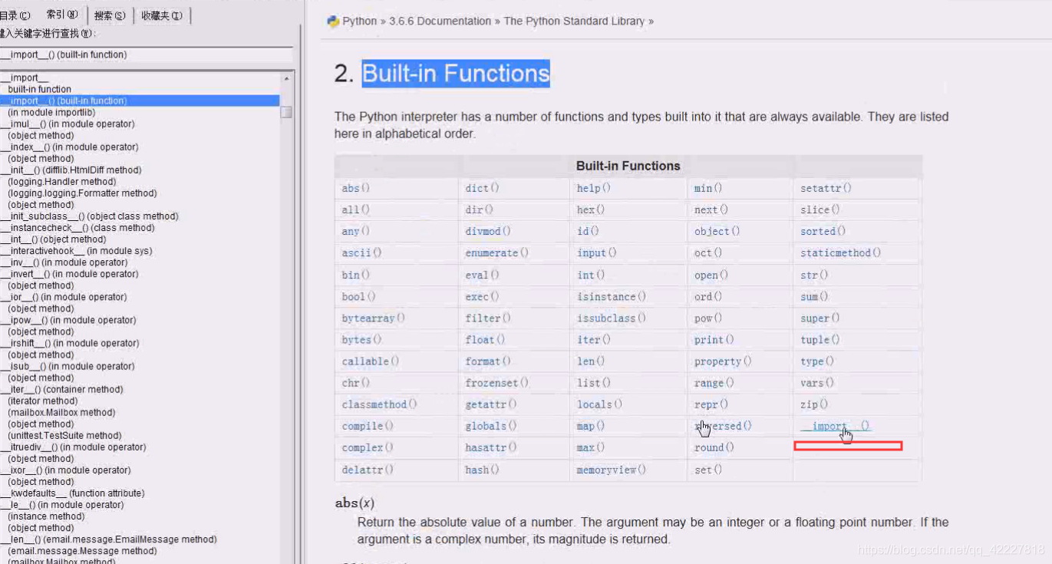Open the abs() function link
Image resolution: width=1052 pixels, height=564 pixels.
coord(356,188)
